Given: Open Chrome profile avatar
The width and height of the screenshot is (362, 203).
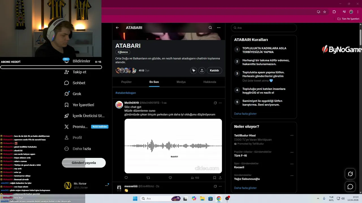Looking at the screenshot, I should coord(351,12).
